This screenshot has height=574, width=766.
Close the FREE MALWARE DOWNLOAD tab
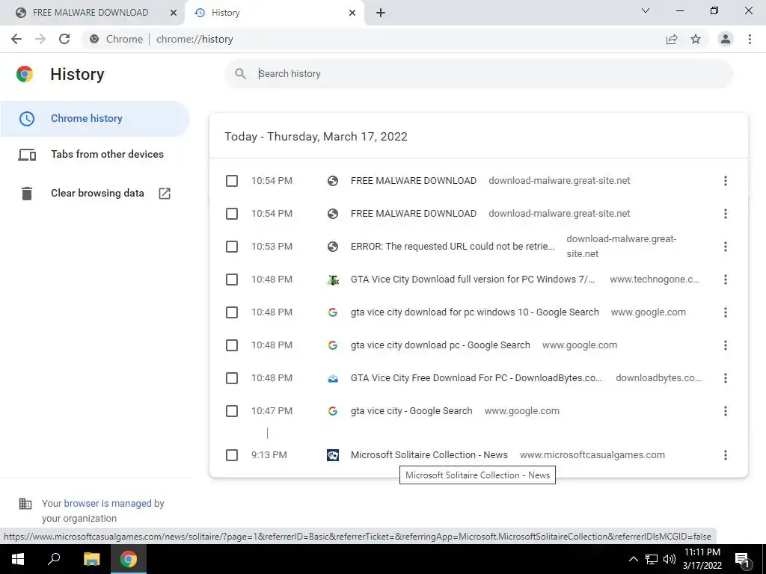tap(173, 13)
